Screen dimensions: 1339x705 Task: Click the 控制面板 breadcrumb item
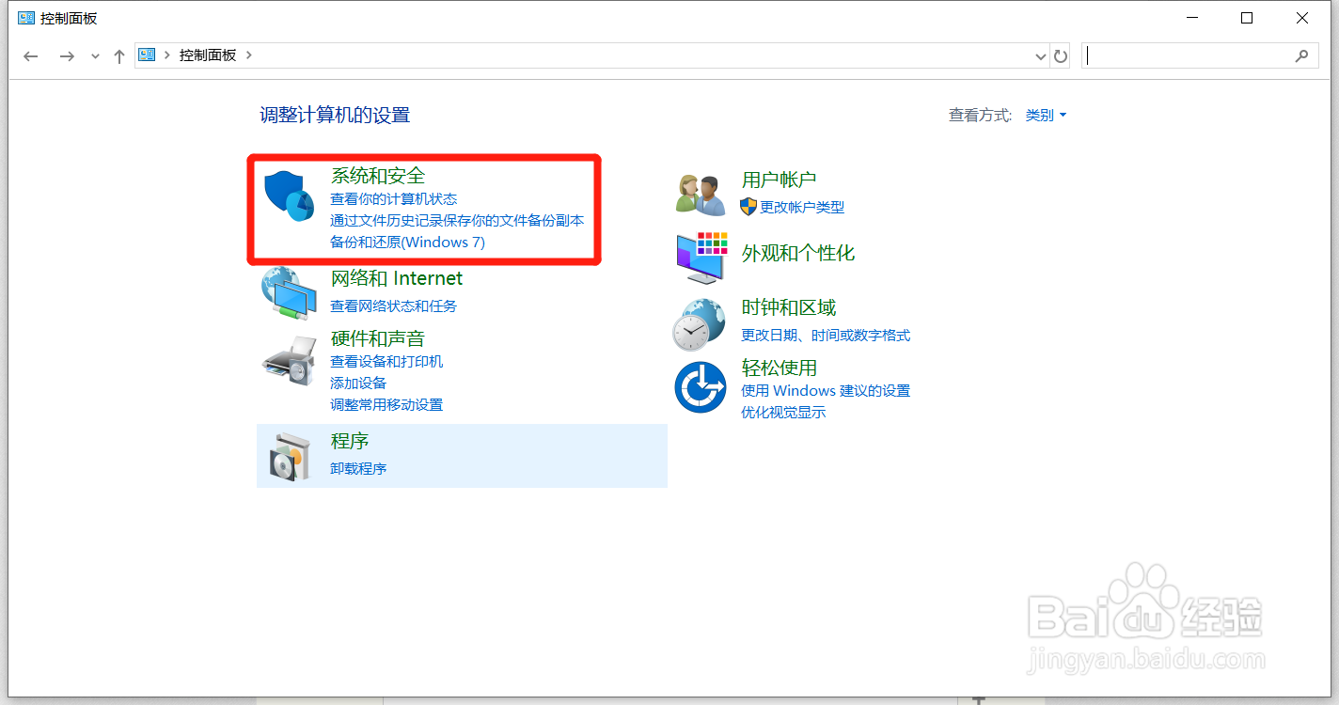208,55
